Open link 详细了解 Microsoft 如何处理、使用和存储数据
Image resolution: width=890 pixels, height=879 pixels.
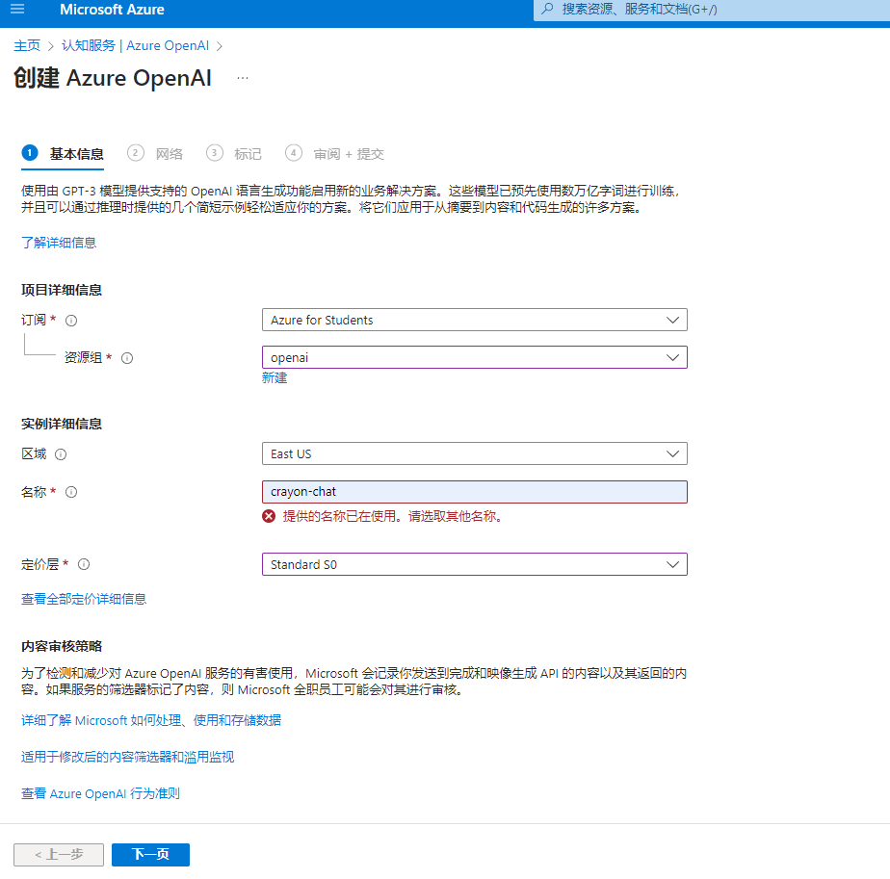pos(151,721)
